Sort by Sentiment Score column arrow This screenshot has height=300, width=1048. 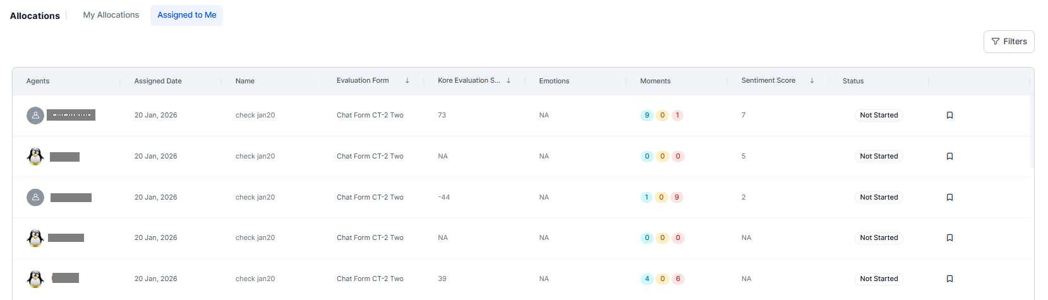pyautogui.click(x=812, y=81)
